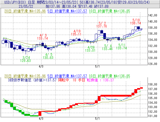The width and height of the screenshot is (160, 122).
Task: Click the 131.00 axis label on 新値足 chart
Action: [153, 116]
